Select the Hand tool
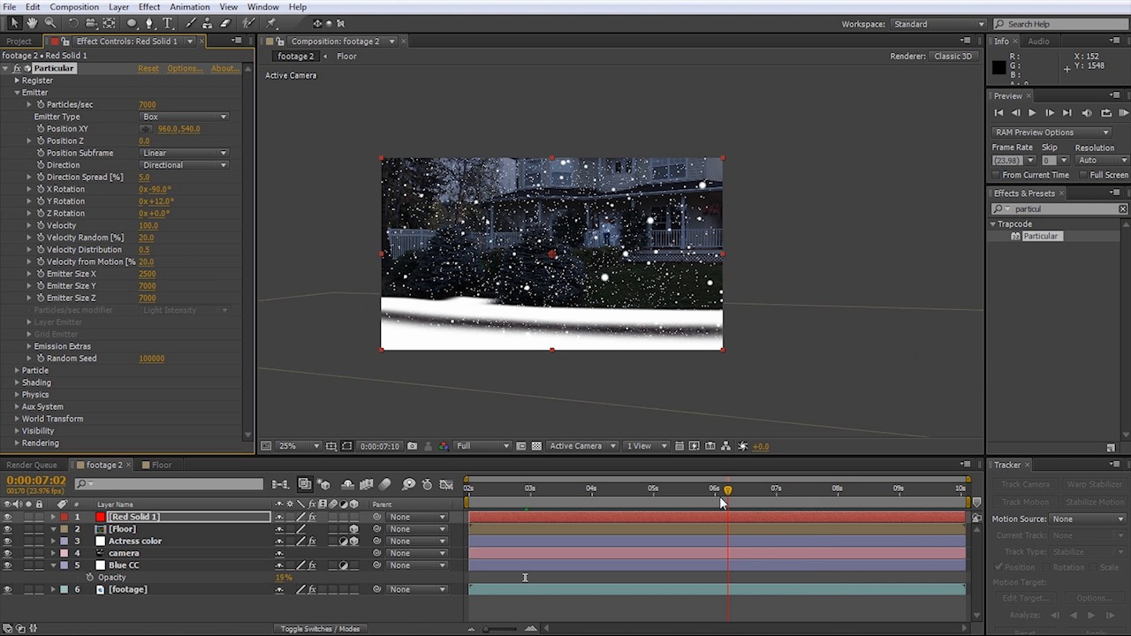Viewport: 1131px width, 636px height. (32, 23)
